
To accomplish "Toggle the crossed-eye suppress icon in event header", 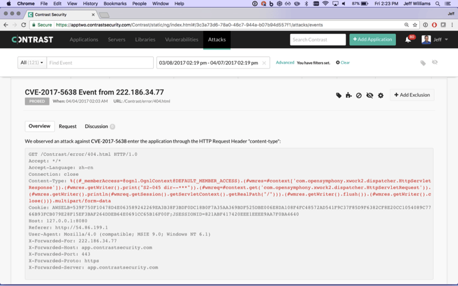I will click(370, 95).
